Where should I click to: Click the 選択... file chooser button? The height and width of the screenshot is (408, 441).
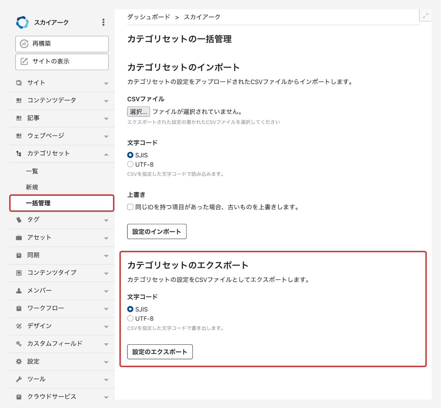click(x=138, y=112)
